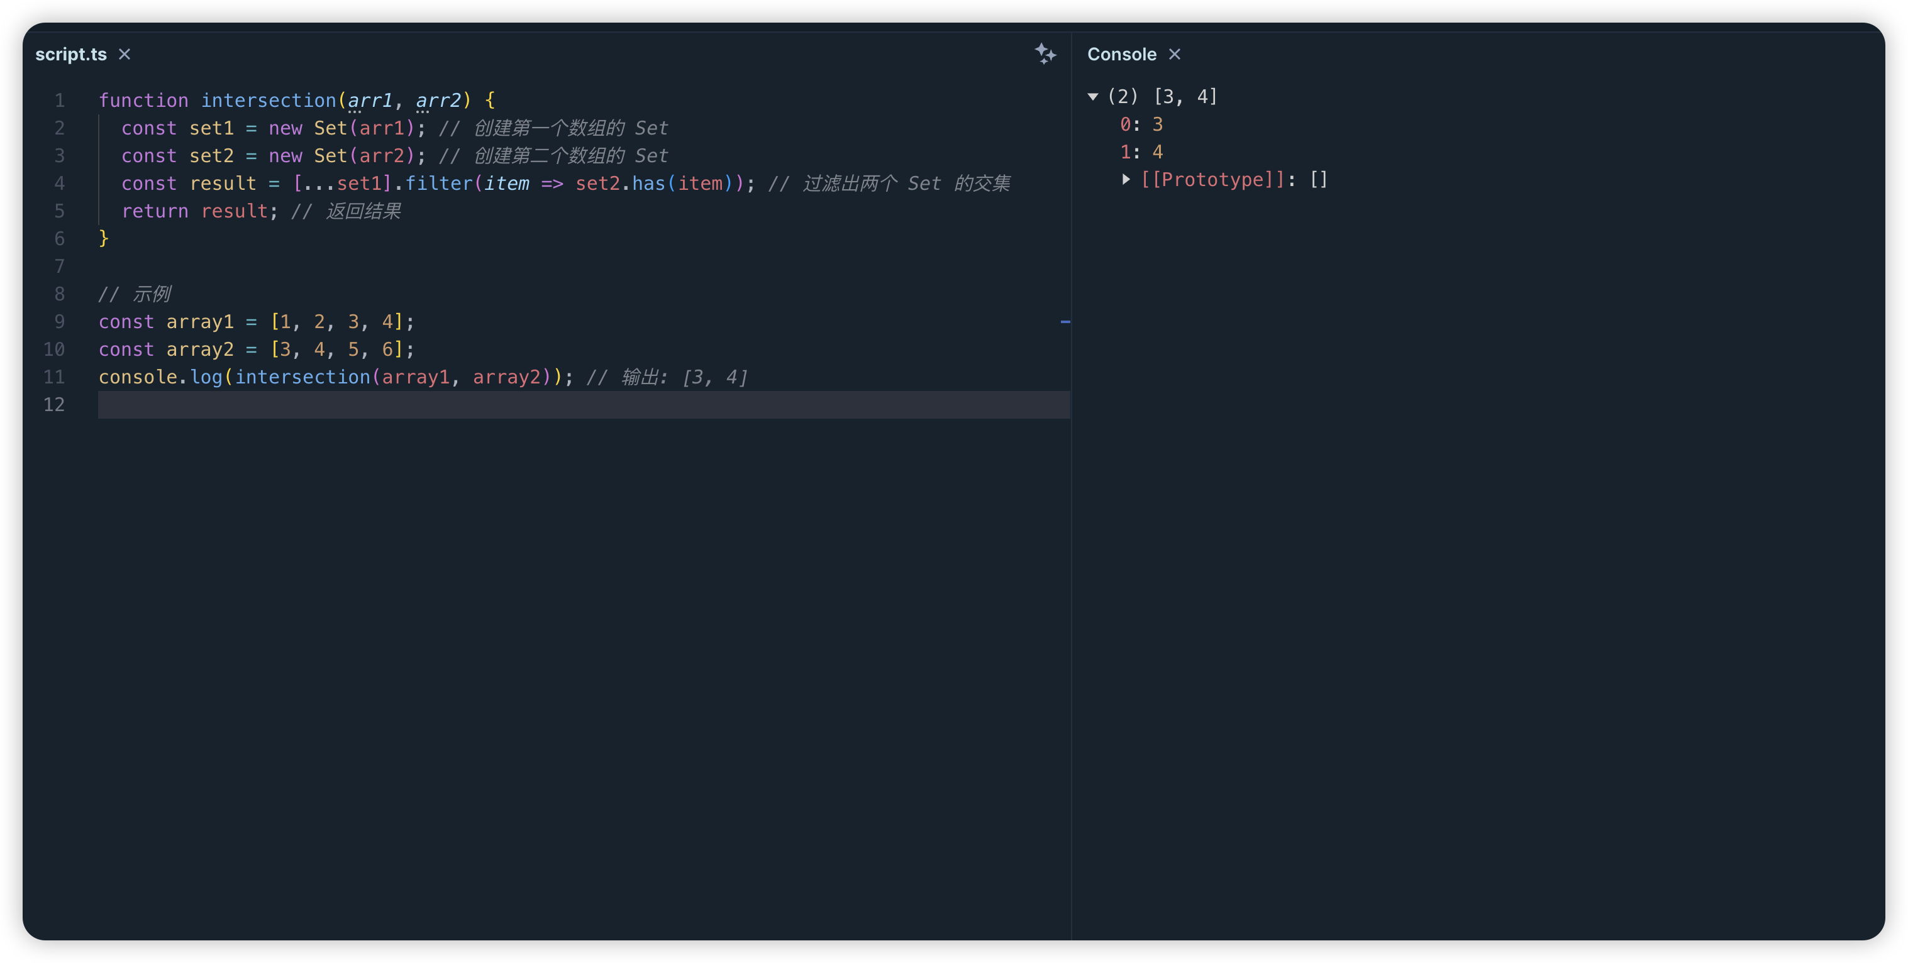1908x963 pixels.
Task: Click line 9 gutter number
Action: click(x=59, y=321)
